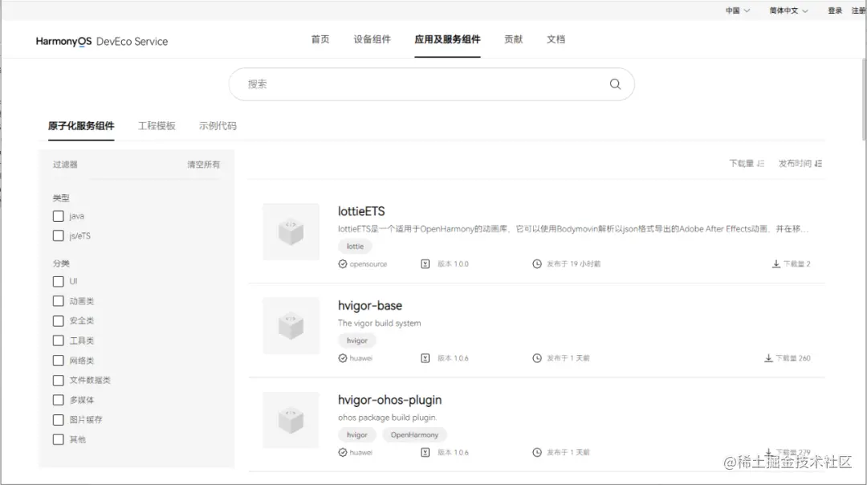Click the OpenHarmony tag chip

414,434
